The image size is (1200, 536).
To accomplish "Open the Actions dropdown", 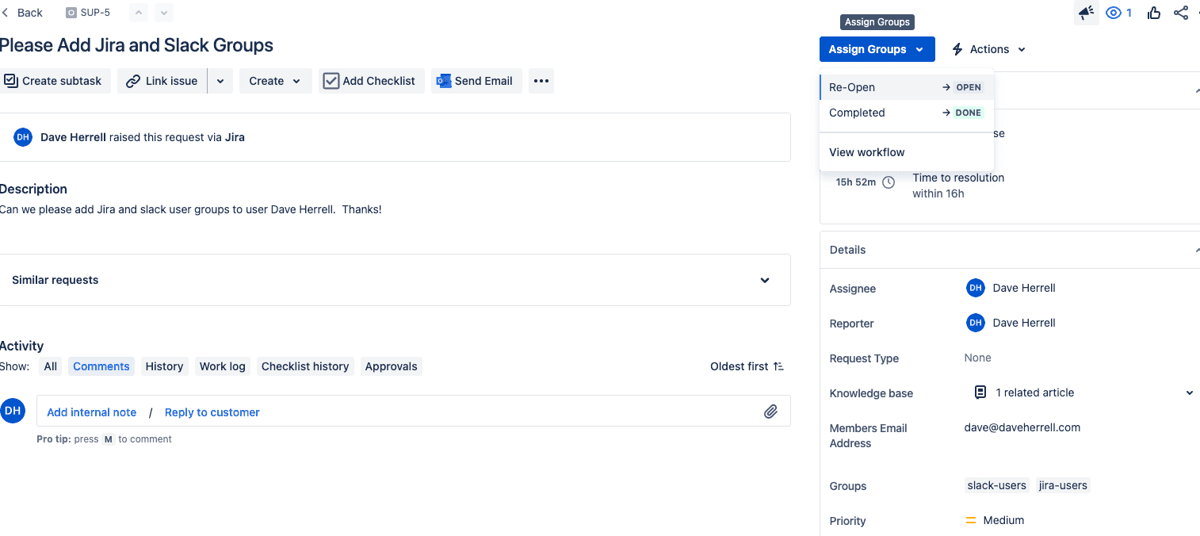I will [988, 49].
